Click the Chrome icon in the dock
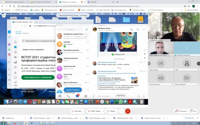 click(107, 102)
